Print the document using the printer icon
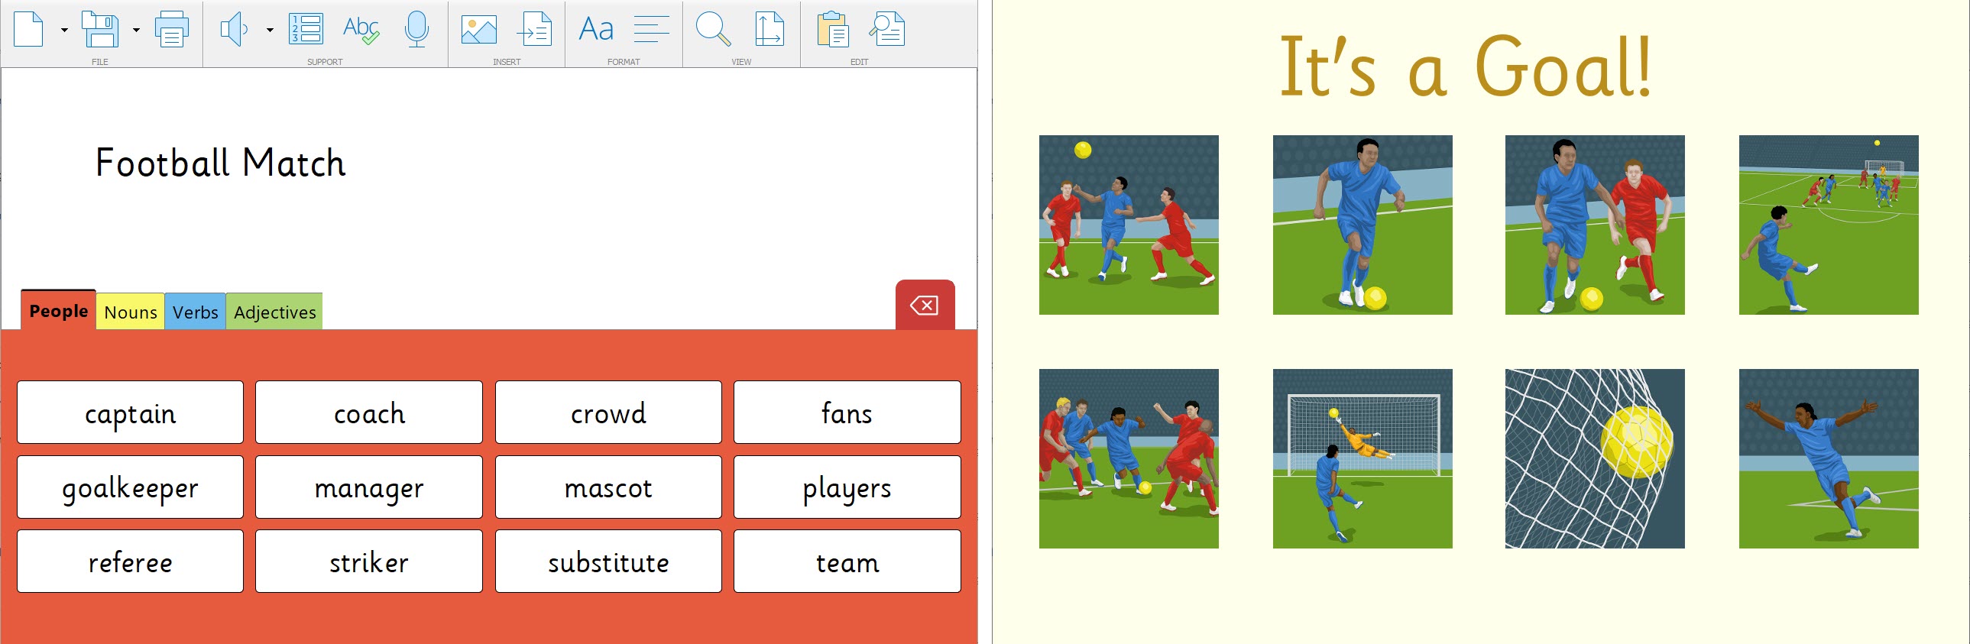 pos(171,29)
